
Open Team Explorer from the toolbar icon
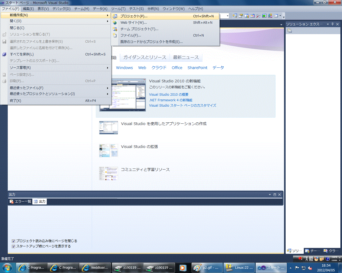pyautogui.click(x=247, y=16)
